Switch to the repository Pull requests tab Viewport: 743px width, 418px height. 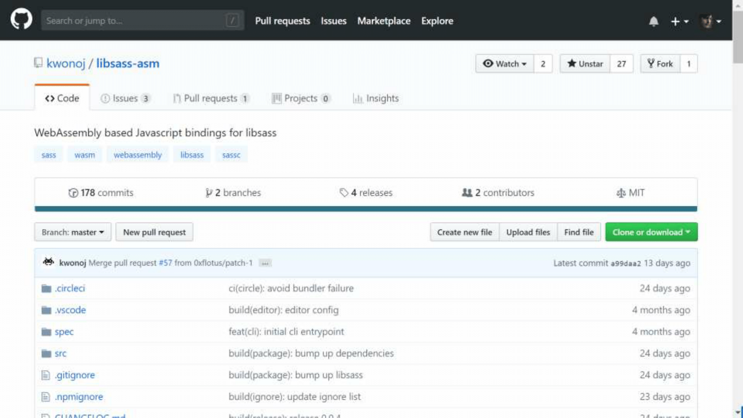click(211, 98)
